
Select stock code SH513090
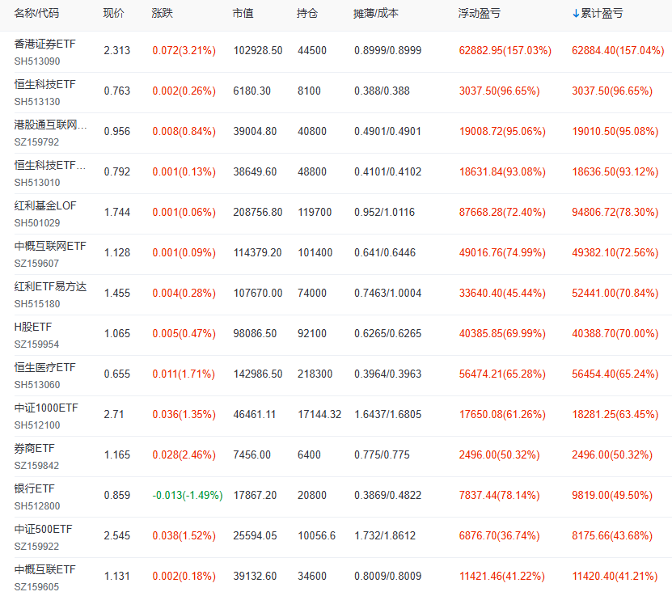point(37,61)
